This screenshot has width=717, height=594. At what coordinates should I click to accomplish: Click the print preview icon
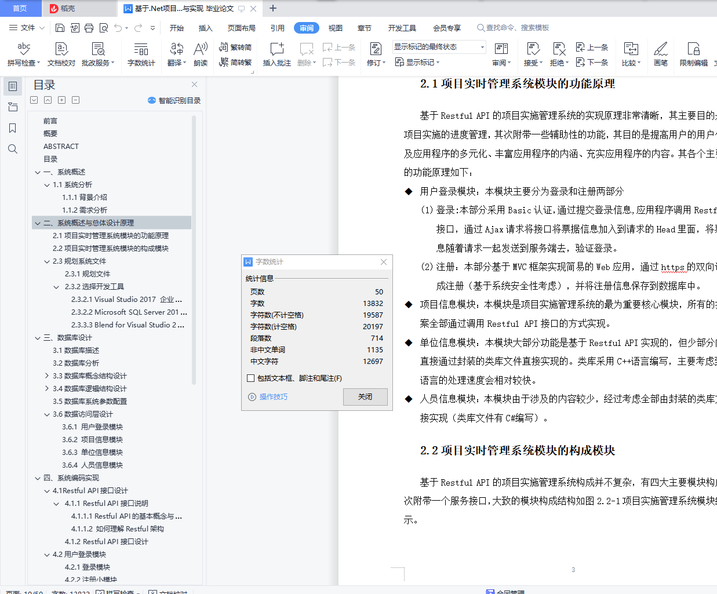pyautogui.click(x=104, y=28)
